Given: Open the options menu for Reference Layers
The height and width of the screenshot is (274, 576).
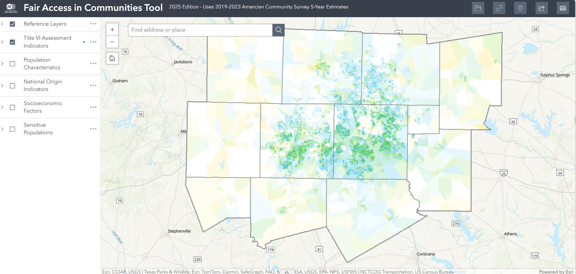Looking at the screenshot, I should tap(93, 24).
